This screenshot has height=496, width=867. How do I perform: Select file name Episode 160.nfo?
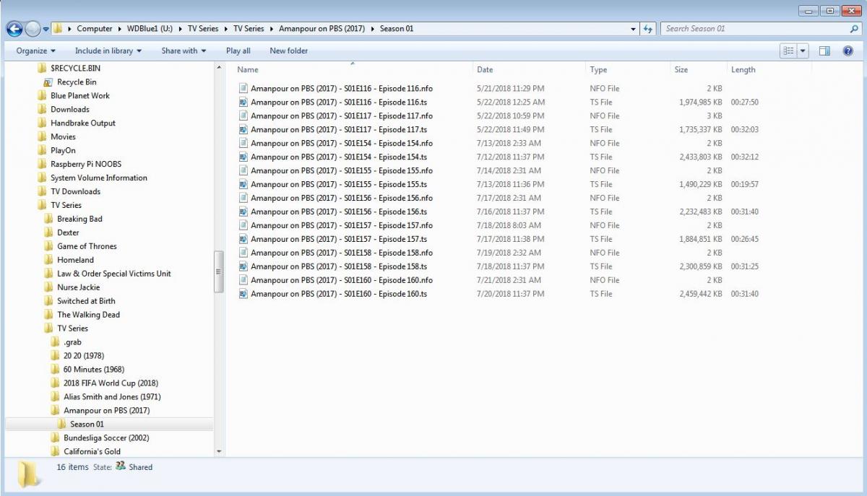(342, 280)
